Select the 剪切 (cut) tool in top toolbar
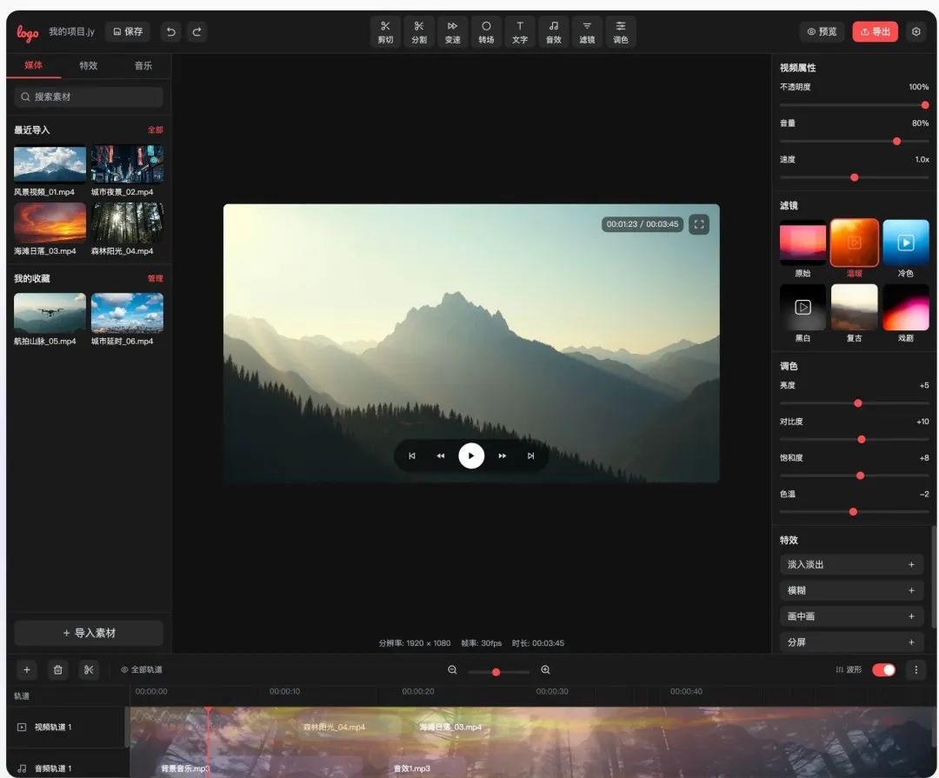Screen dimensions: 939x778 [x=385, y=32]
